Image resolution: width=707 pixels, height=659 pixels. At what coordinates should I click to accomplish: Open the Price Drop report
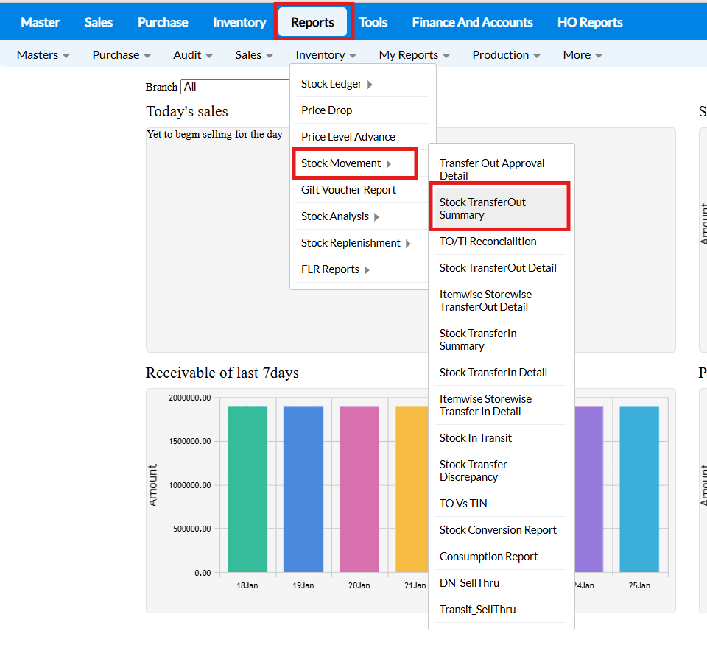click(327, 110)
